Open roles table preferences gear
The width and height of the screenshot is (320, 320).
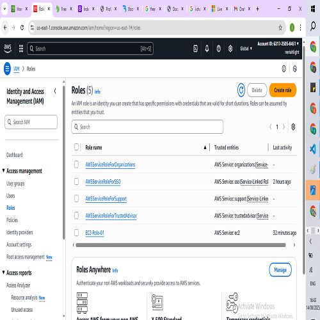pos(293,127)
